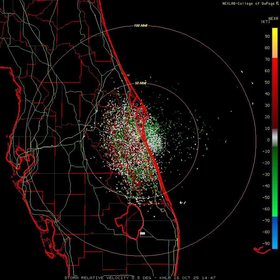Click the -50 knot scale label

click(266, 198)
